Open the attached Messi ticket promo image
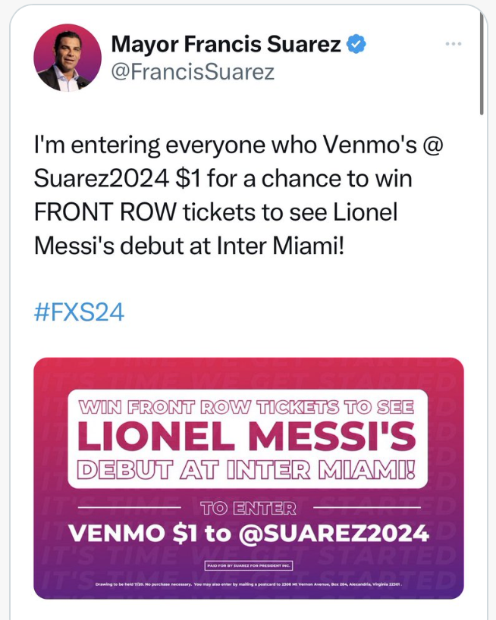The image size is (496, 620). (249, 478)
